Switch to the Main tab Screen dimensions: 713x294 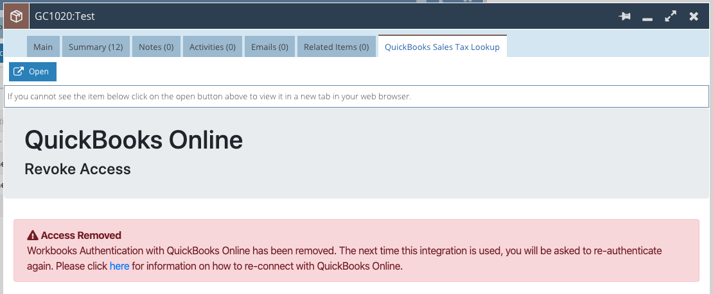click(43, 47)
